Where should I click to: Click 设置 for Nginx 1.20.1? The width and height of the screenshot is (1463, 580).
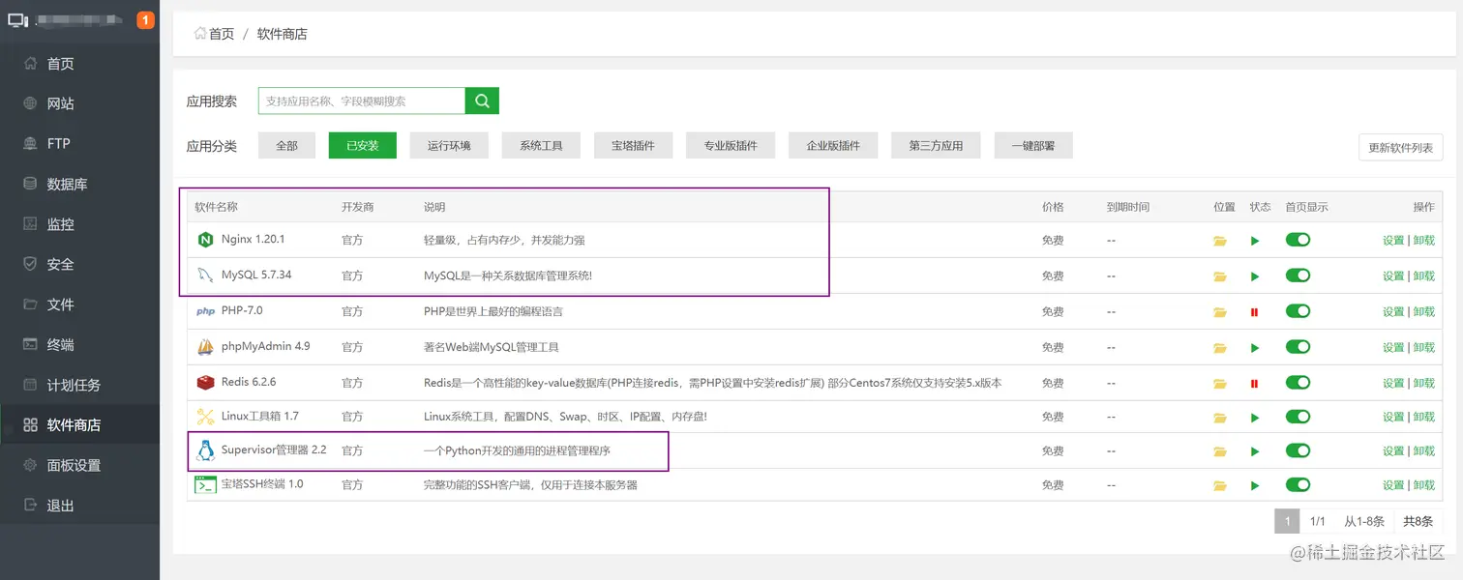pos(1392,241)
